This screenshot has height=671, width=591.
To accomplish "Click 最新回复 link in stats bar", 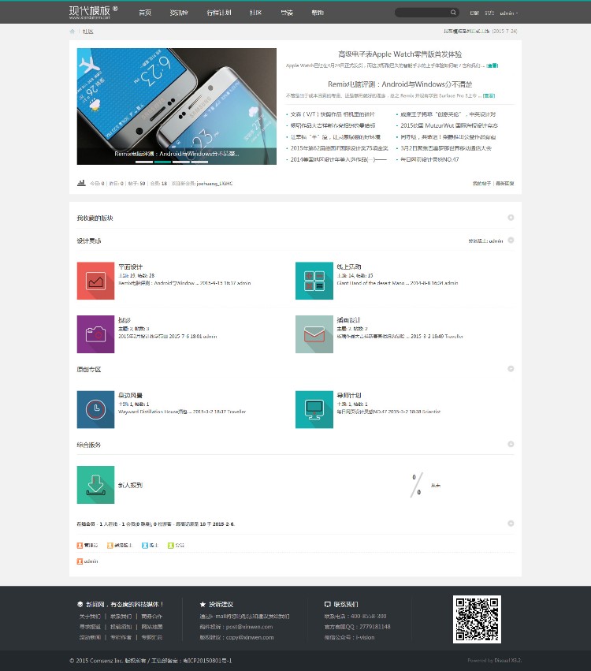I will [x=505, y=184].
